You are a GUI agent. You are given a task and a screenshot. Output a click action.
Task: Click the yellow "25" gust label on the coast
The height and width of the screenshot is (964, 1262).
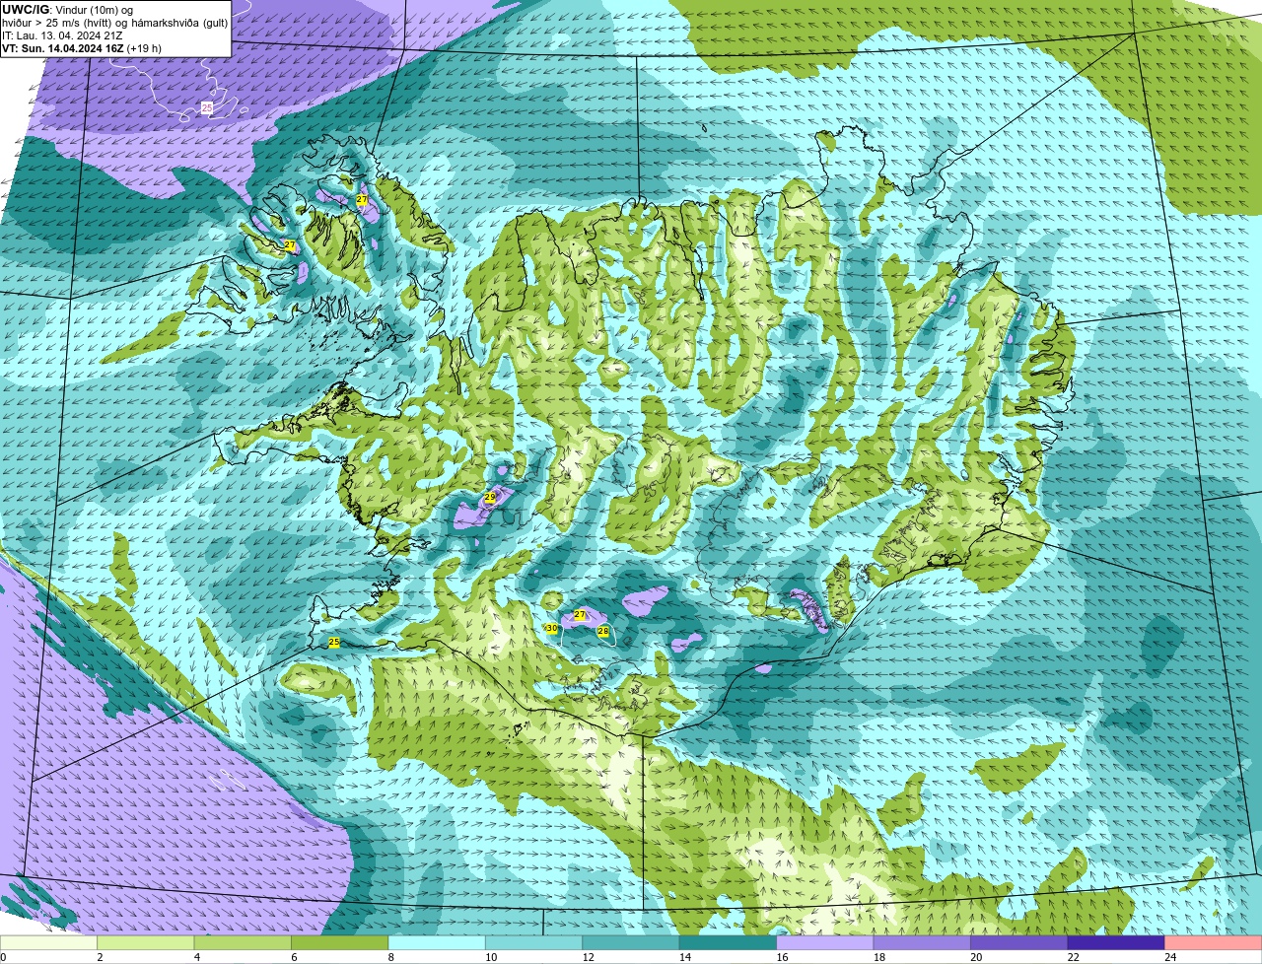click(x=334, y=642)
